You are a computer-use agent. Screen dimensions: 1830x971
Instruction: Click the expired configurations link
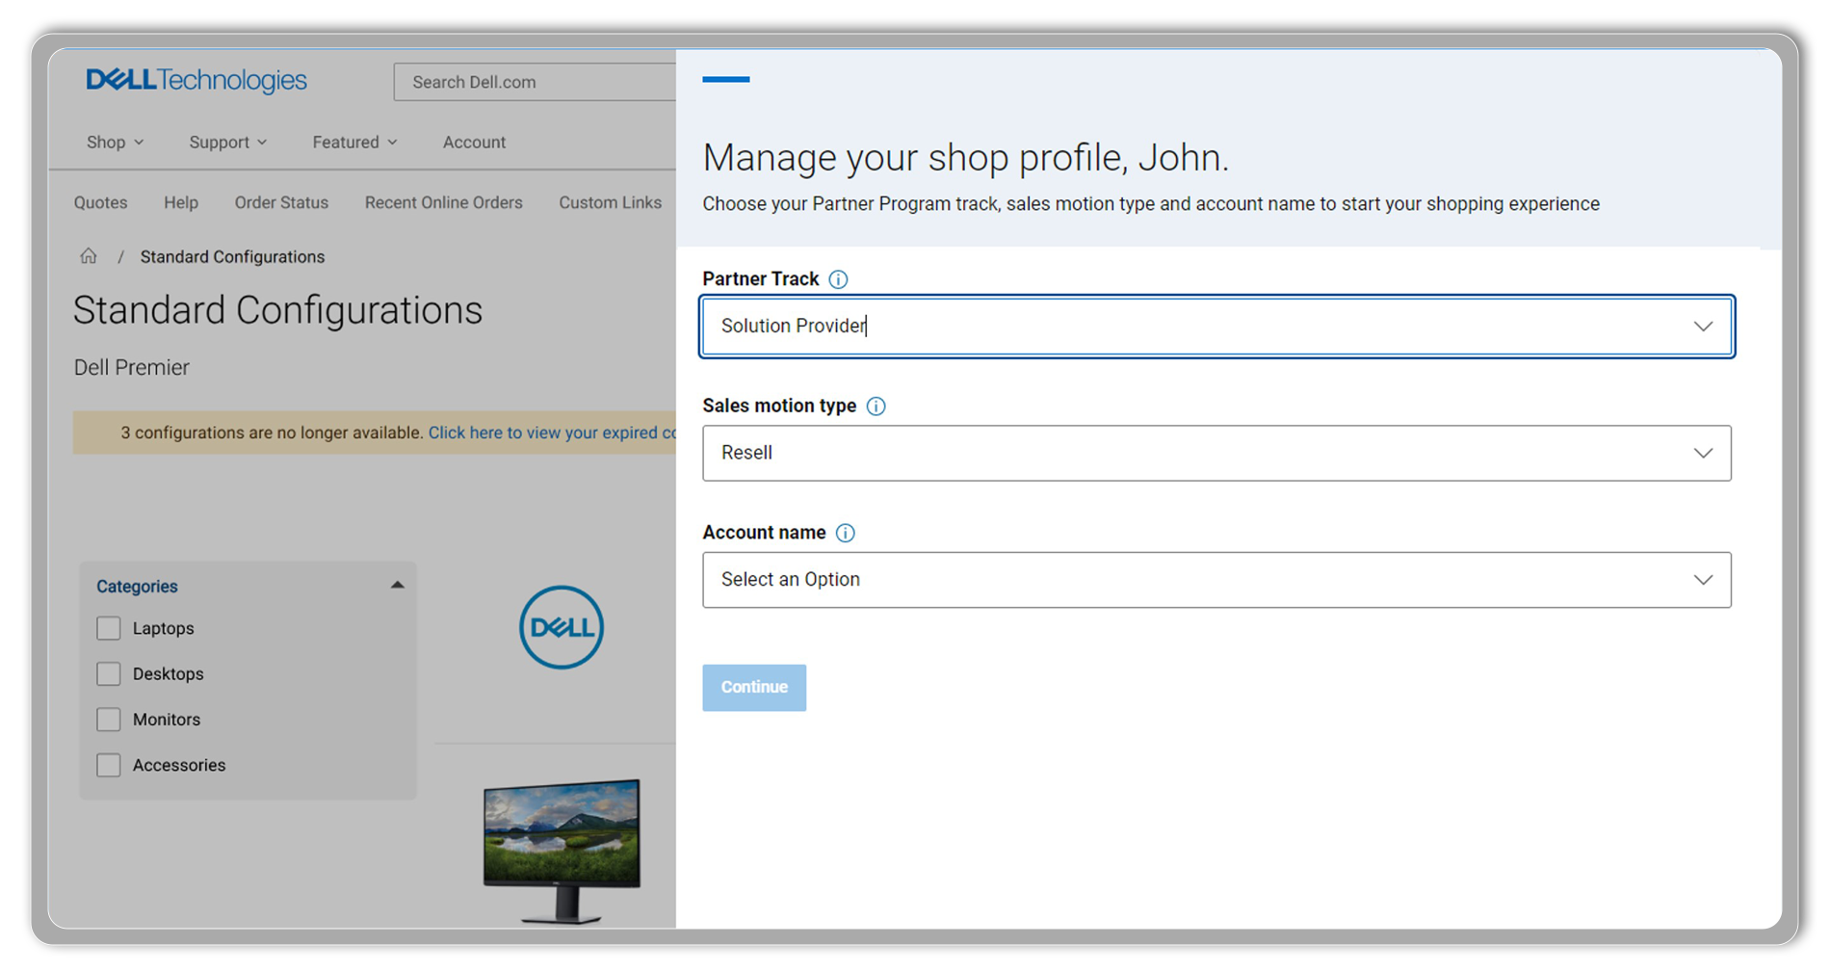[x=551, y=433]
